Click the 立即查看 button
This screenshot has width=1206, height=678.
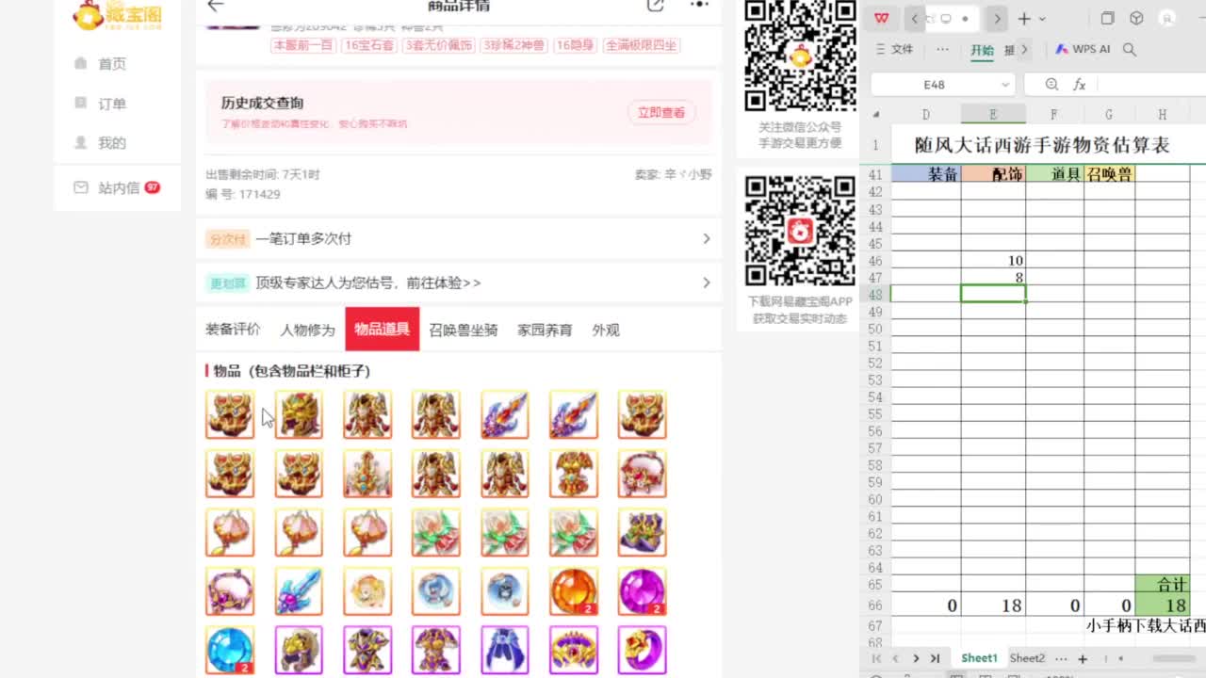(661, 111)
